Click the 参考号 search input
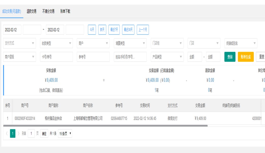This screenshot has height=153, width=265. [93, 57]
